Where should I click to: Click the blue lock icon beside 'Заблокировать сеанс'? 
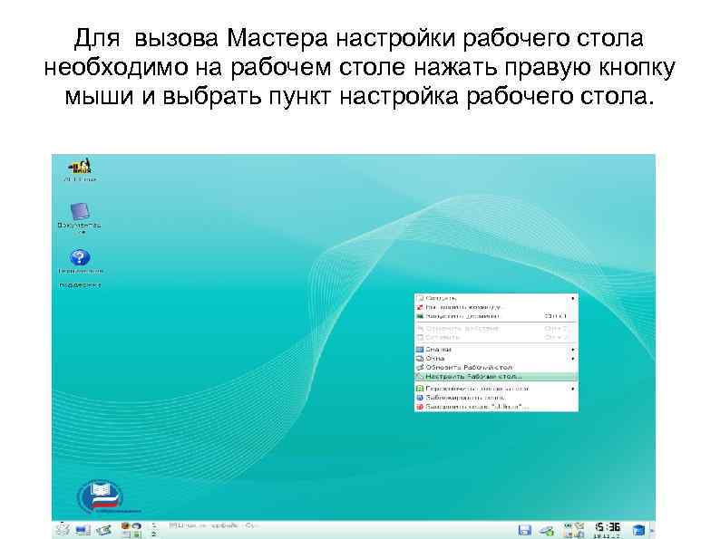coord(420,398)
